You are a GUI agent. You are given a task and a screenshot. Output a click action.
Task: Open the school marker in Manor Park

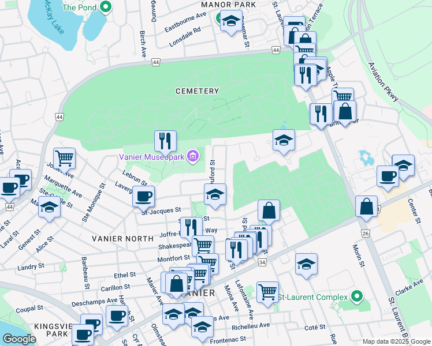pos(232,21)
